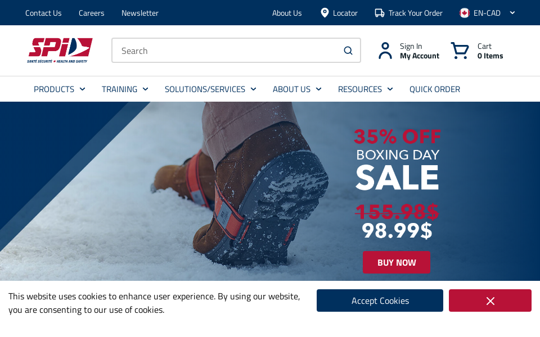The image size is (540, 337).
Task: Follow the Careers link in top bar
Action: click(91, 13)
